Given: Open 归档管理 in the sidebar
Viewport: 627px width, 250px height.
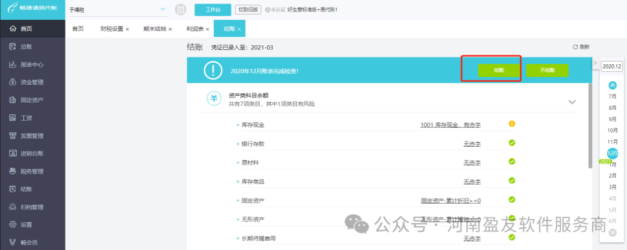Looking at the screenshot, I should [x=33, y=207].
